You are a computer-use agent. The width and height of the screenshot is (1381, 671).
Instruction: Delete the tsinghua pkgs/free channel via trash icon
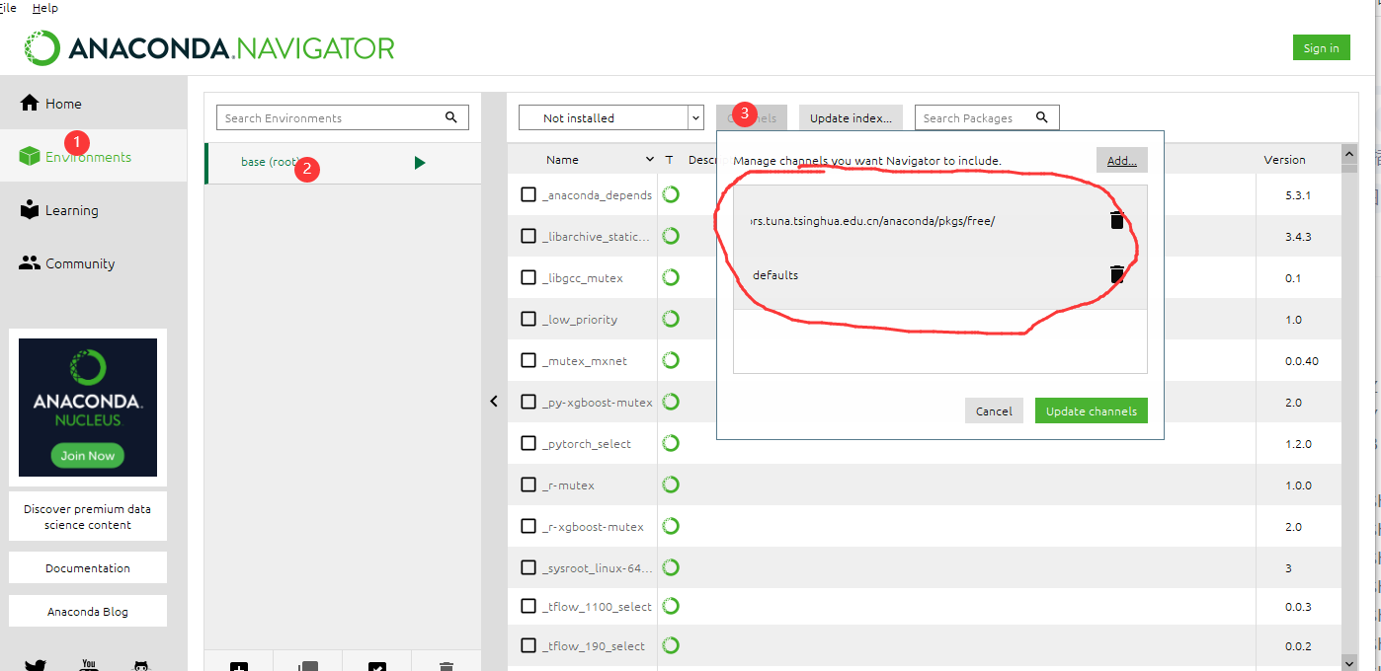(1117, 220)
